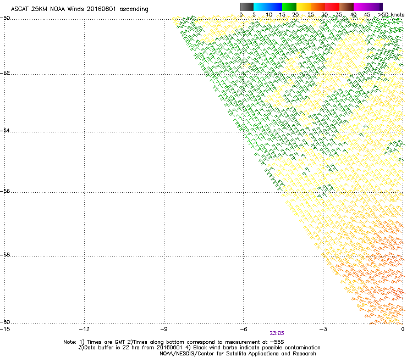
Task: Click the '-6' longitude axis label
Action: pyautogui.click(x=243, y=329)
